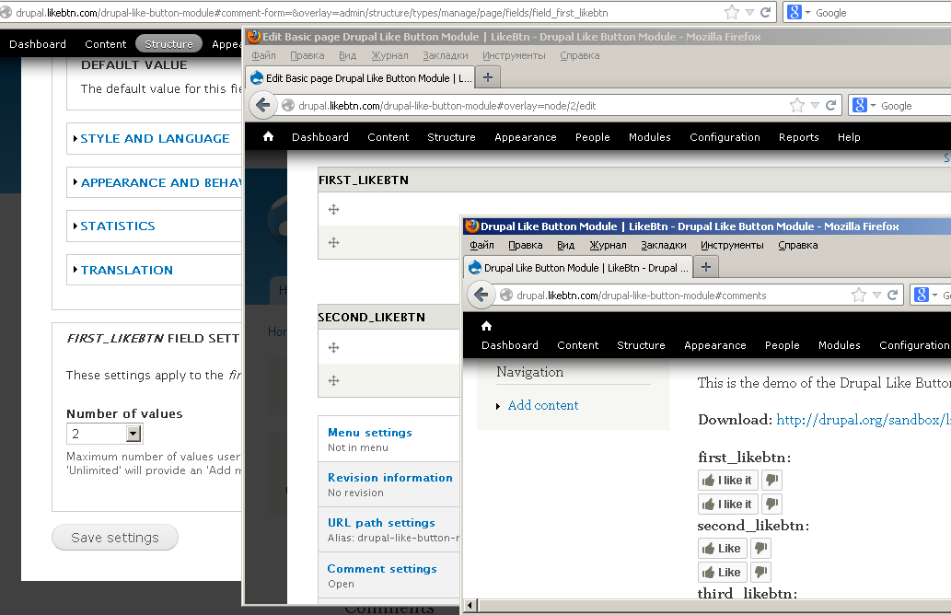
Task: Open Help in middle window's admin bar
Action: coord(849,137)
